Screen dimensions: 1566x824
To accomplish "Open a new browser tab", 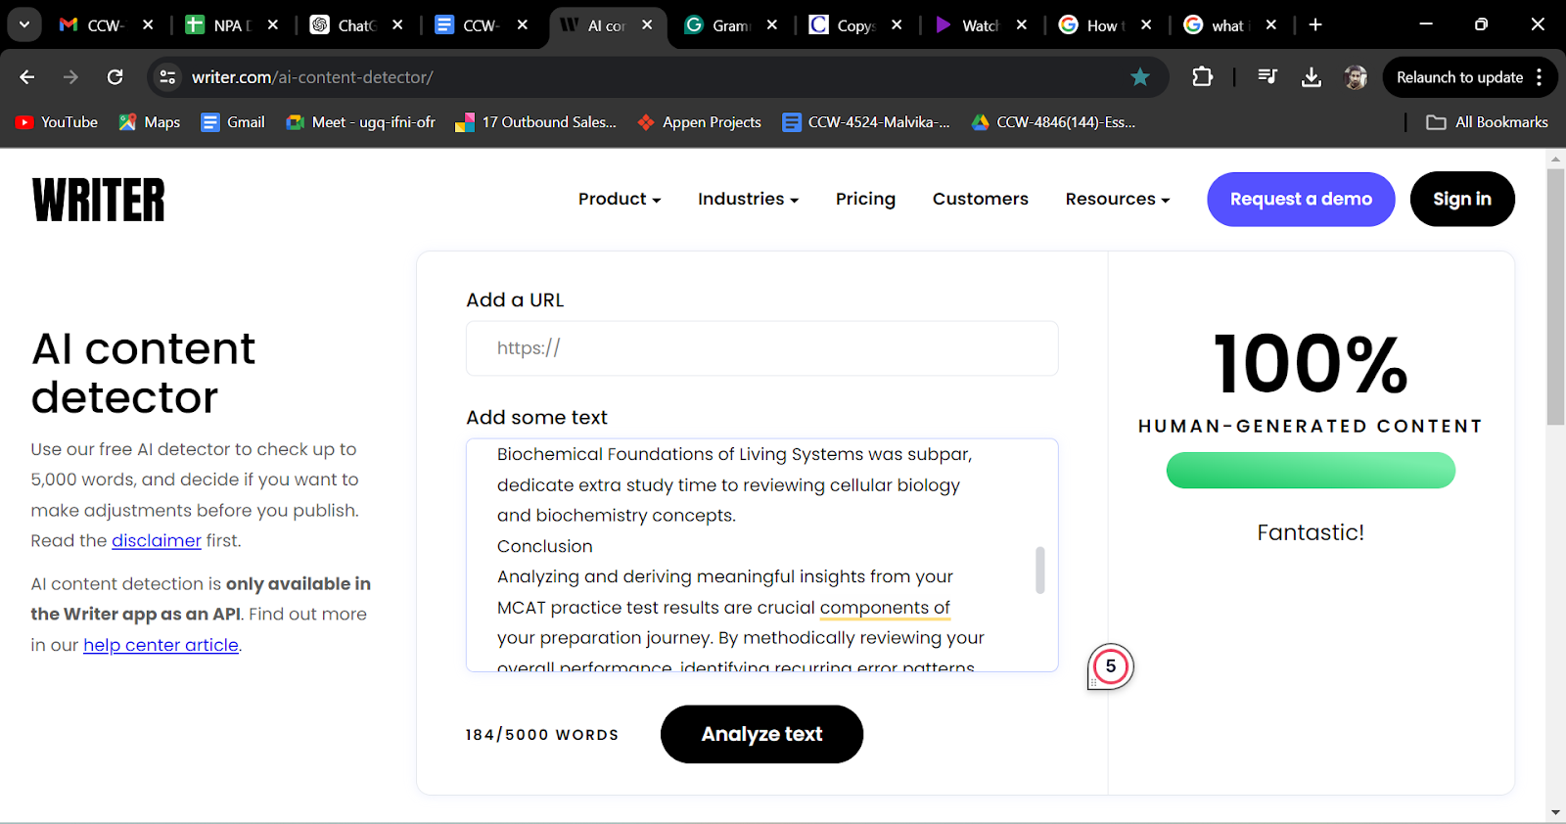I will point(1315,25).
